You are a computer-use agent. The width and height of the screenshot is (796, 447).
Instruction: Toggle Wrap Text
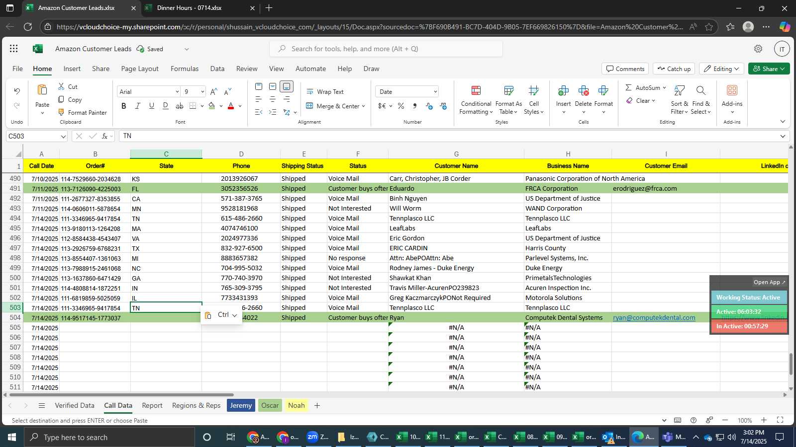[x=325, y=92]
